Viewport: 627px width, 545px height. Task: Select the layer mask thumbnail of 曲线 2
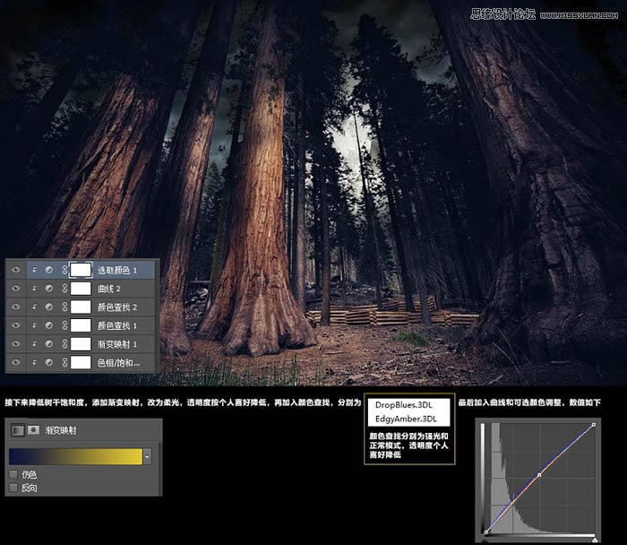pyautogui.click(x=81, y=289)
